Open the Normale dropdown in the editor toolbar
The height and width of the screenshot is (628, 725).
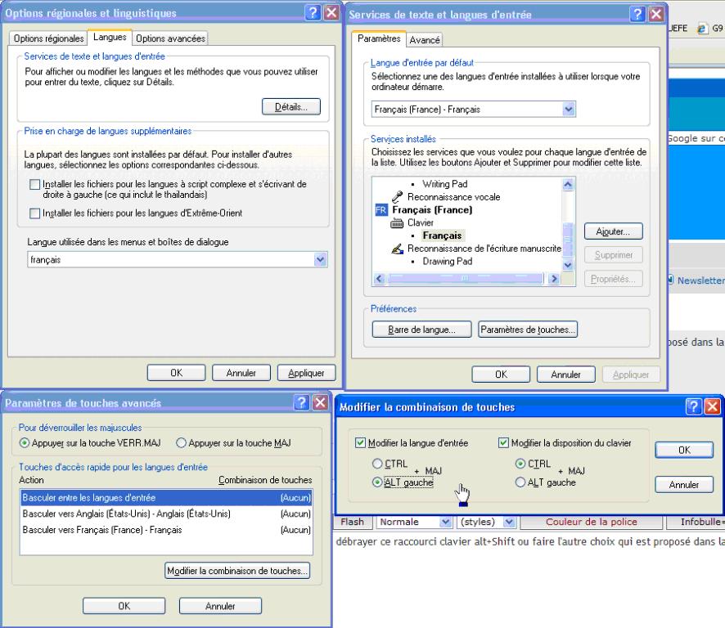click(445, 521)
